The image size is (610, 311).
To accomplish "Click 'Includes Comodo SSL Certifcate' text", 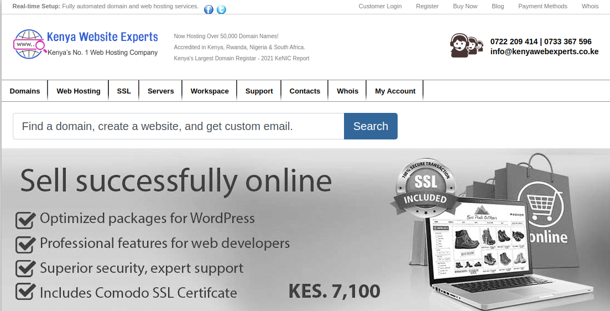I will 138,293.
